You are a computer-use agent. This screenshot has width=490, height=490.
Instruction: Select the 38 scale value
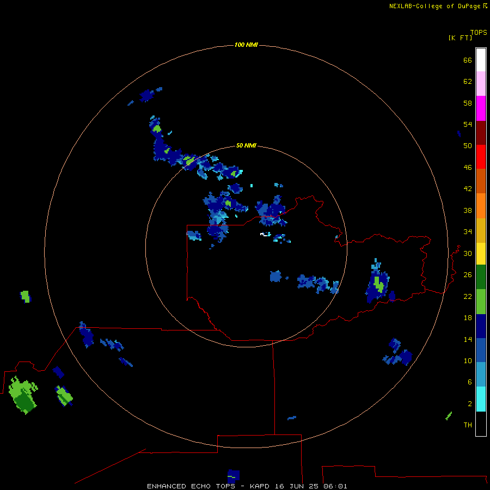tap(468, 211)
